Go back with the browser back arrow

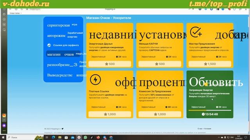coord(11,9)
